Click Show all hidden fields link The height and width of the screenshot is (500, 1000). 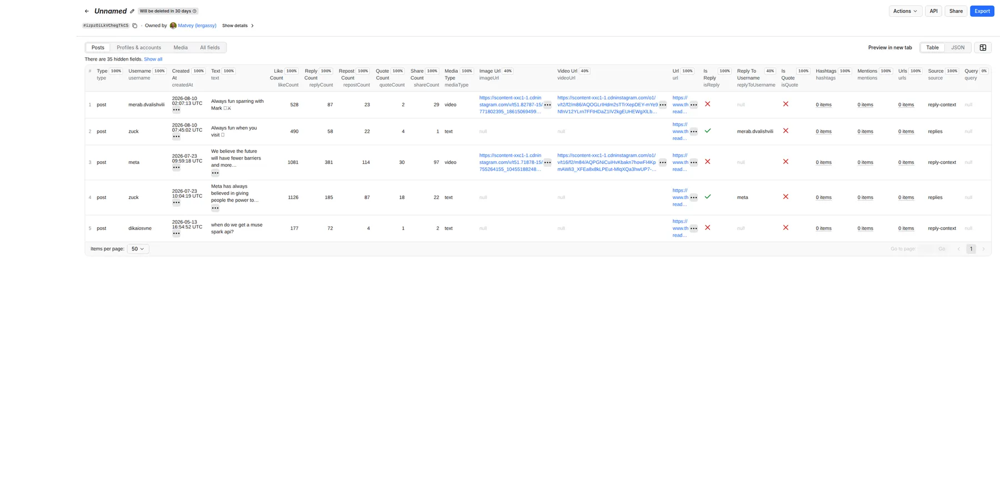click(153, 59)
